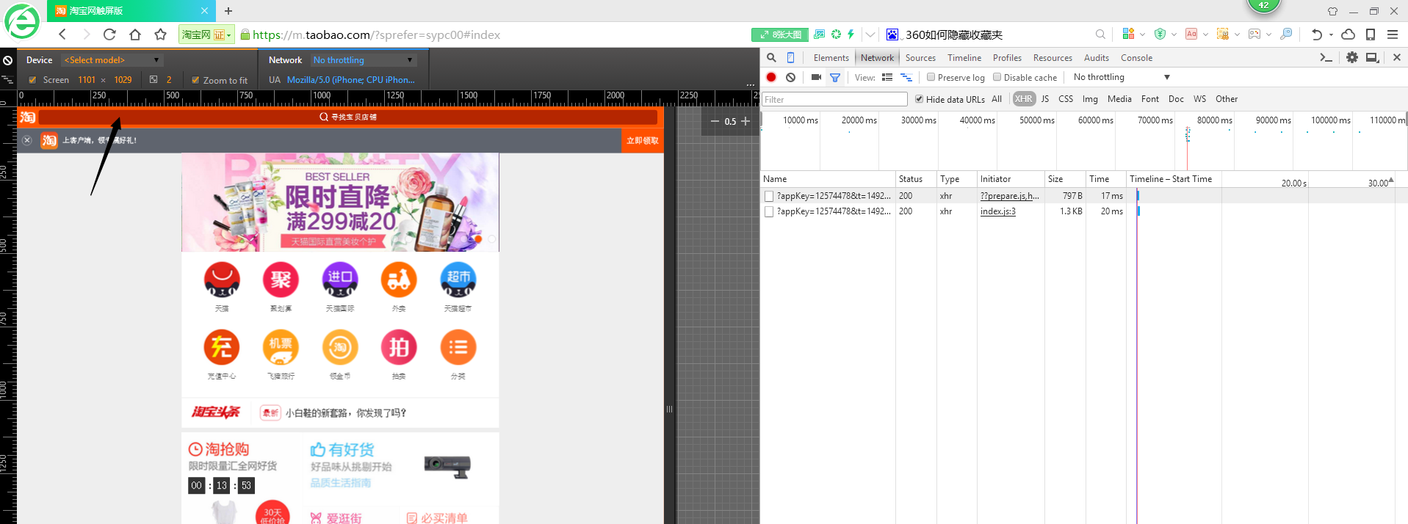
Task: Show the DevTools console drawer
Action: tap(1326, 58)
